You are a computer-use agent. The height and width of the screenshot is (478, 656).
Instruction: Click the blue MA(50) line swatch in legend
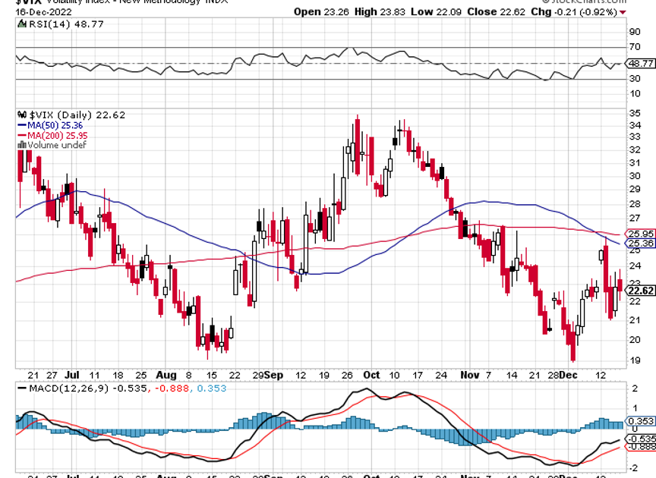click(x=20, y=124)
